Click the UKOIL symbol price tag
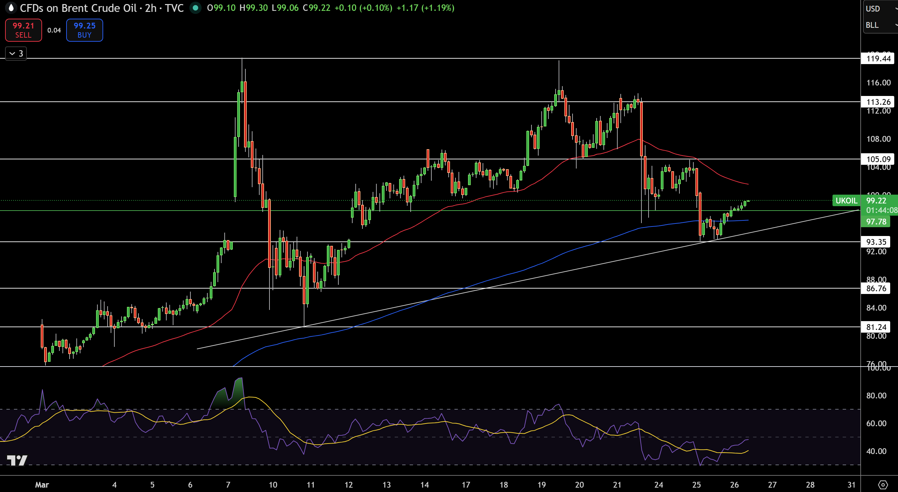Image resolution: width=898 pixels, height=492 pixels. pos(846,200)
